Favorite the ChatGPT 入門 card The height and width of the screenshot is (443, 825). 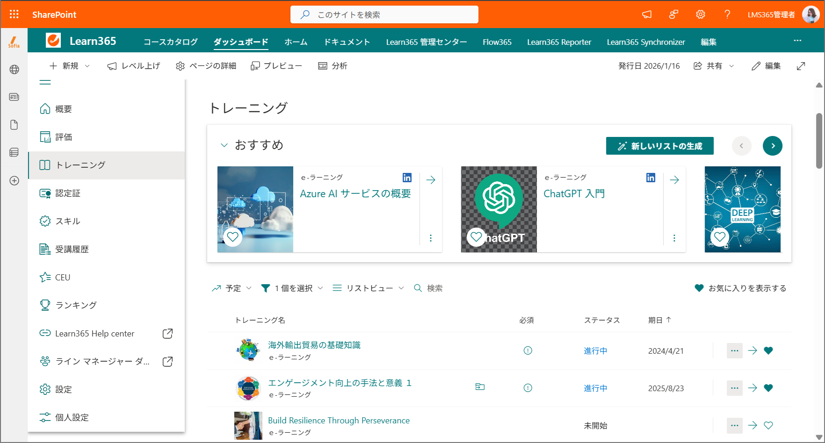pyautogui.click(x=476, y=237)
